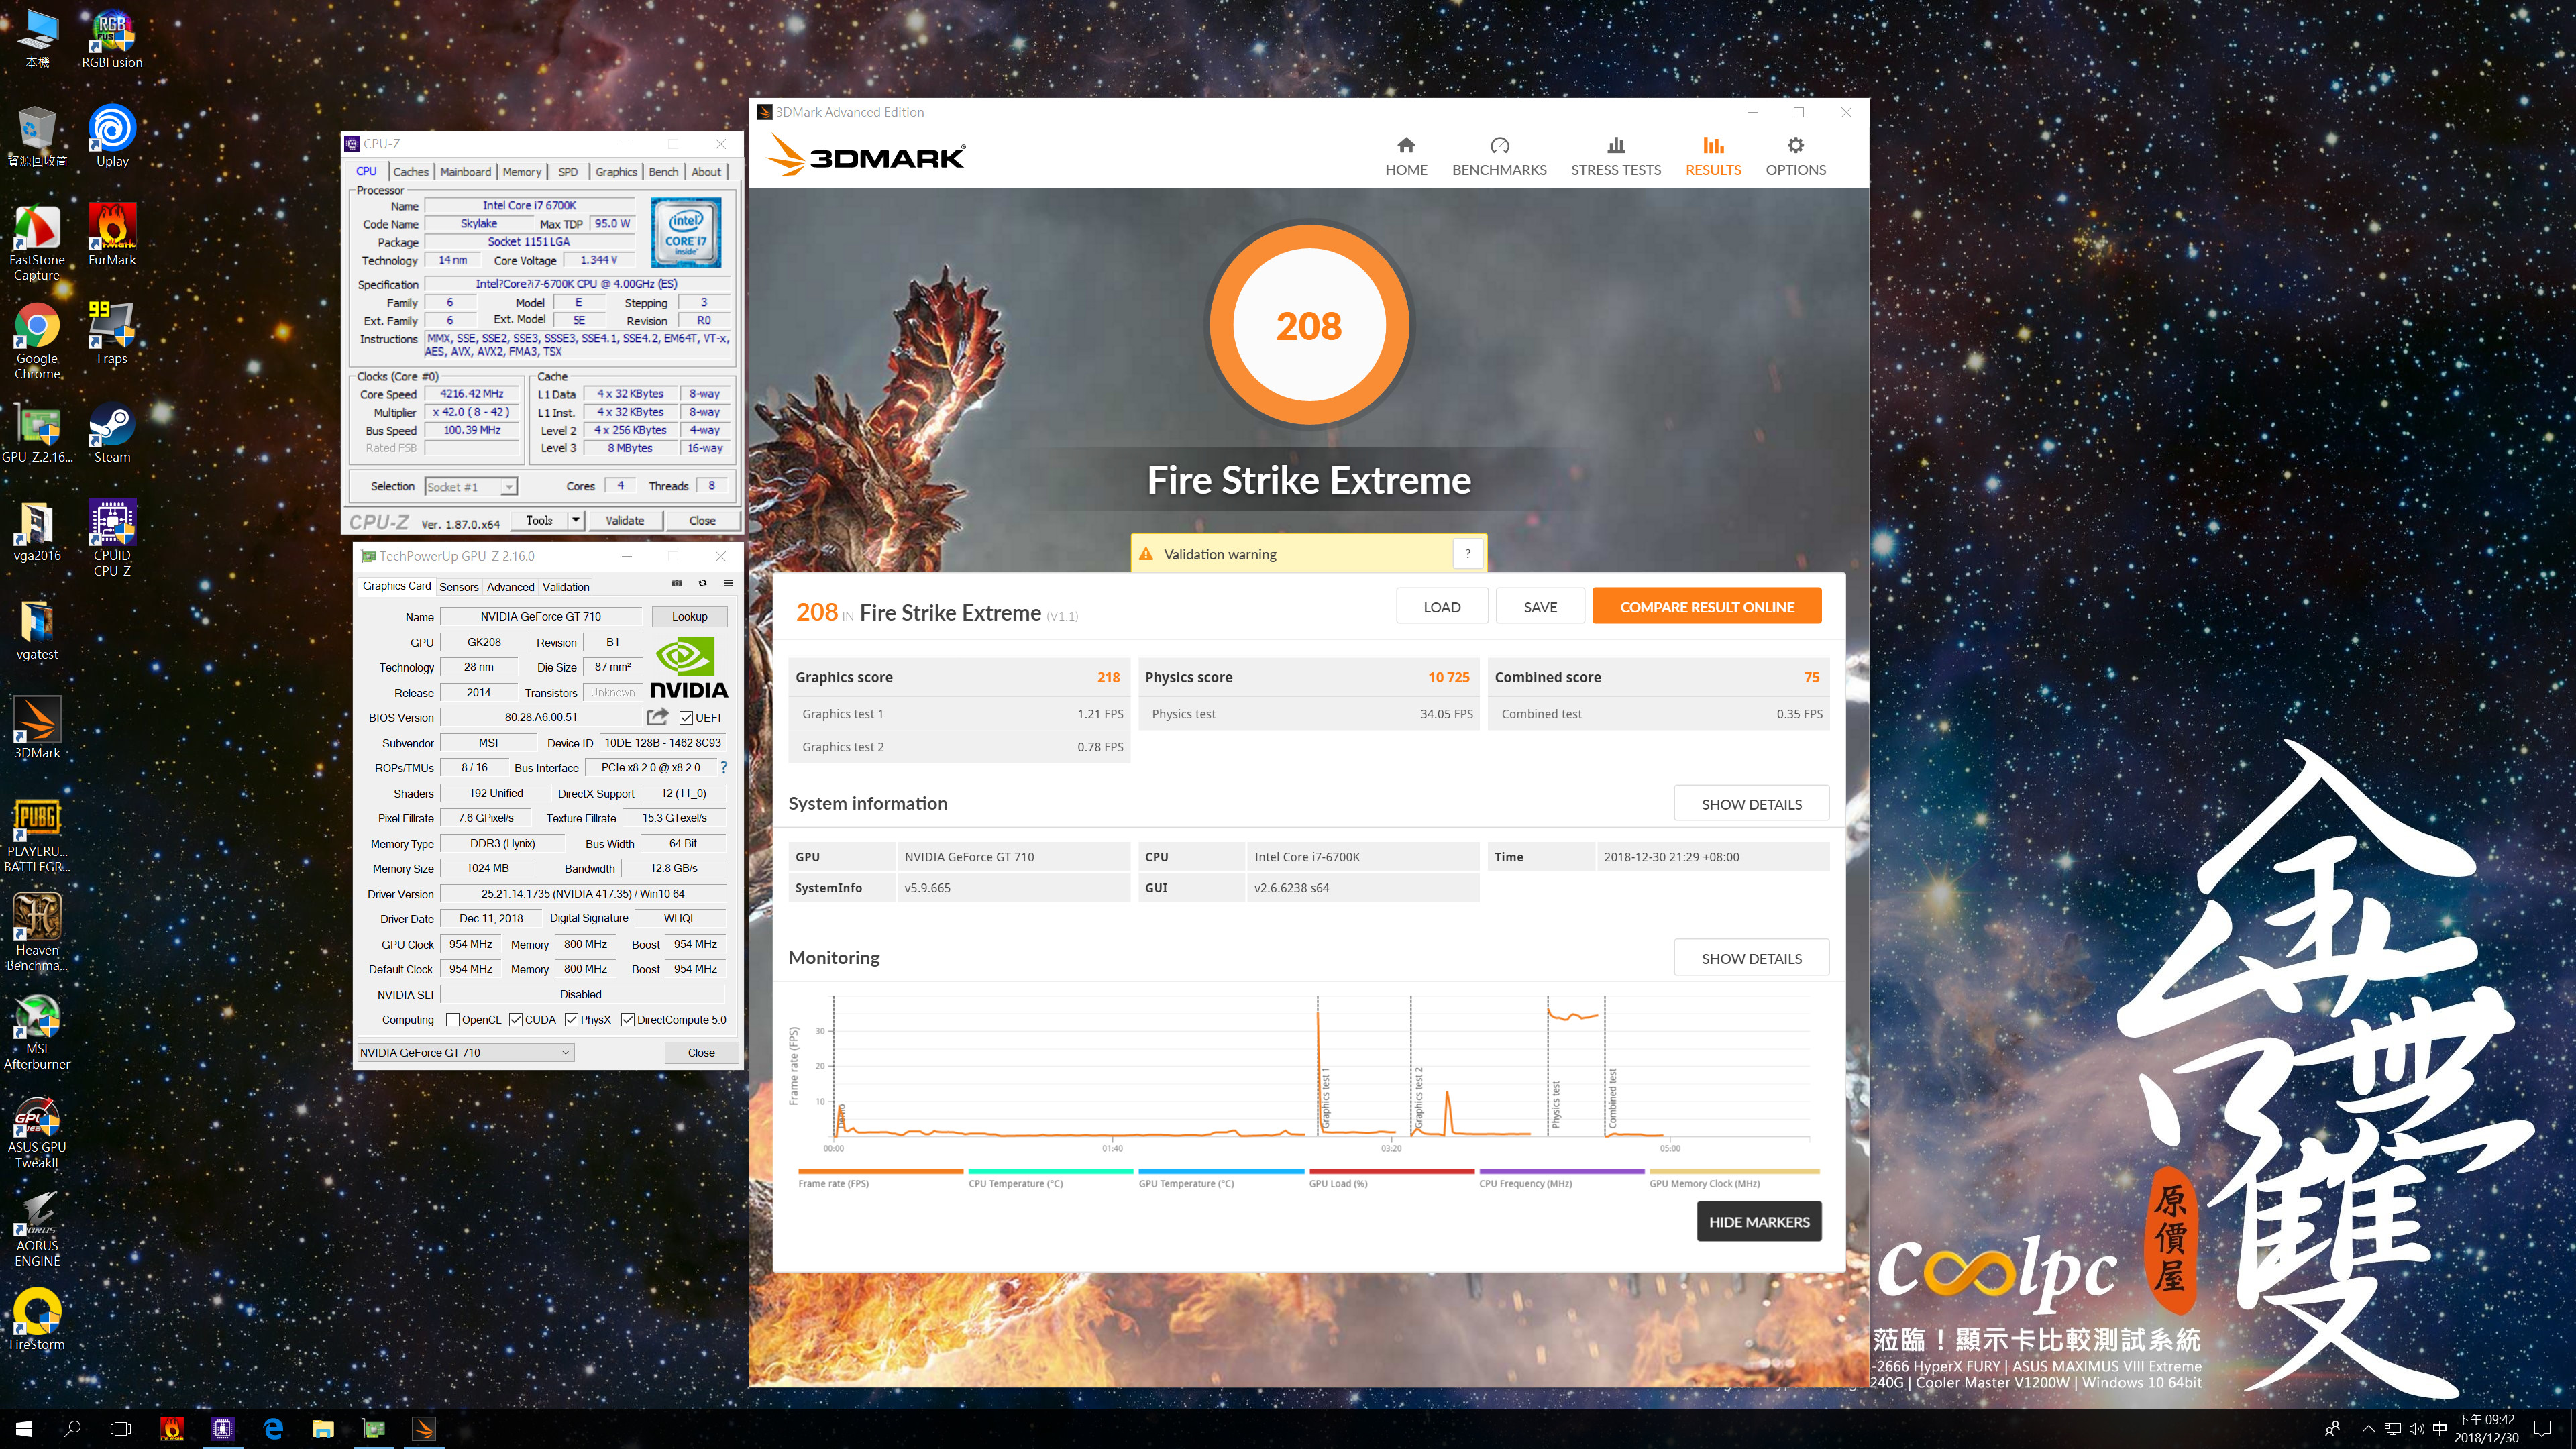Select the Frame rate (FPS) legend color bar

point(880,1171)
